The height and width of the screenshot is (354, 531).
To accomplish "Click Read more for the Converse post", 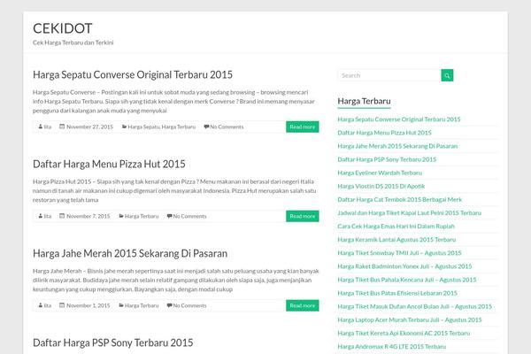I will point(303,127).
